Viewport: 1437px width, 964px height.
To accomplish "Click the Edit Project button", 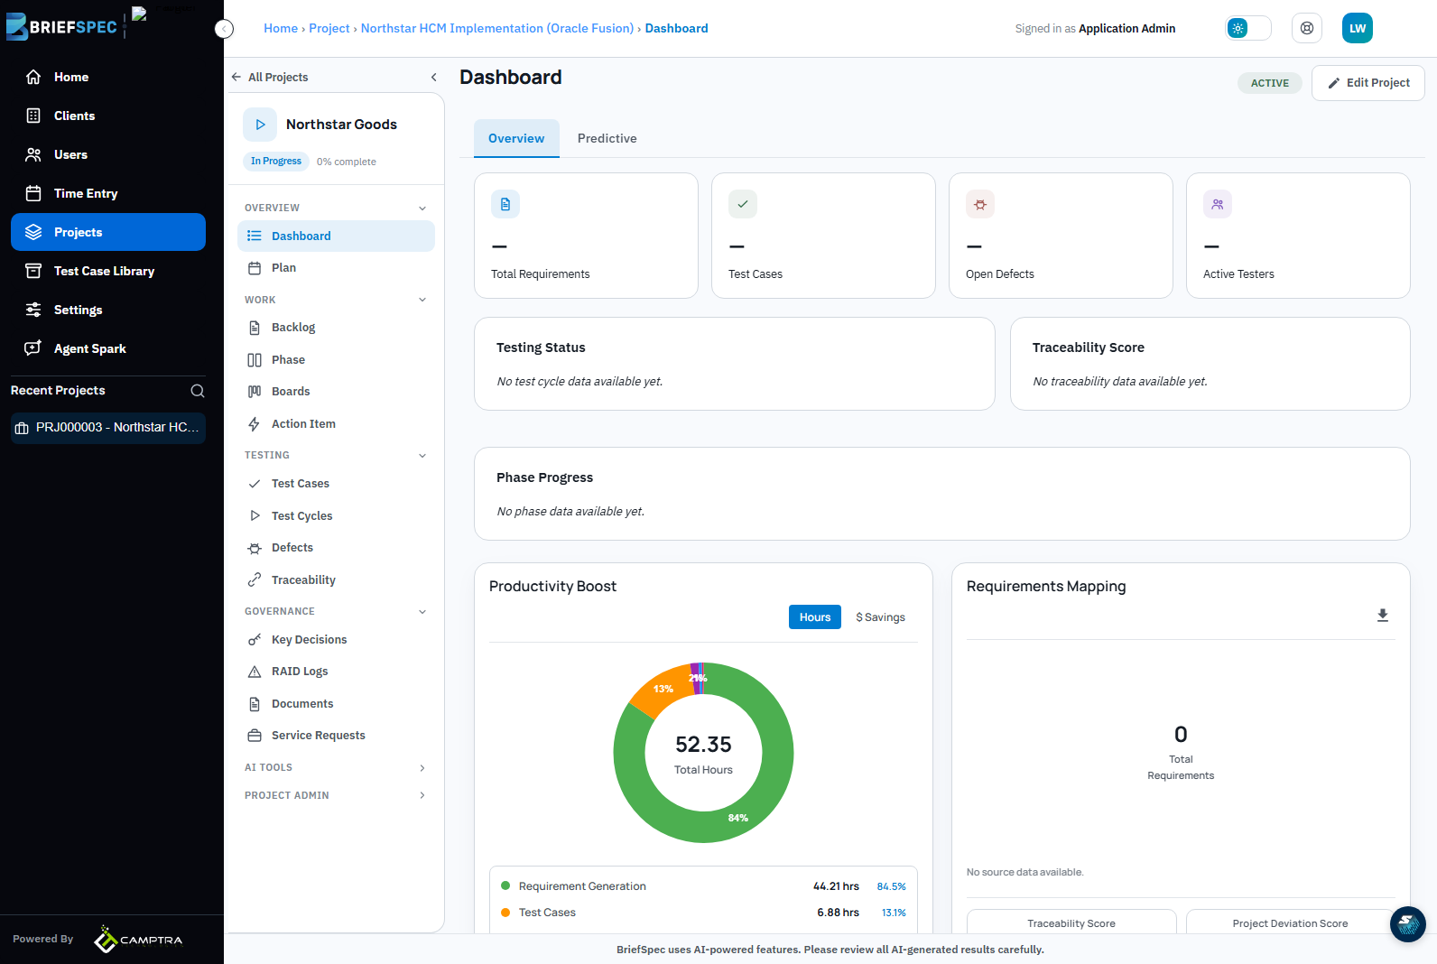I will tap(1368, 83).
